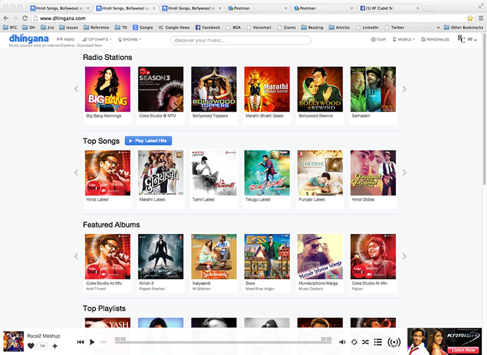The width and height of the screenshot is (487, 355).
Task: Click the Play Latest Hits button
Action: pyautogui.click(x=148, y=141)
